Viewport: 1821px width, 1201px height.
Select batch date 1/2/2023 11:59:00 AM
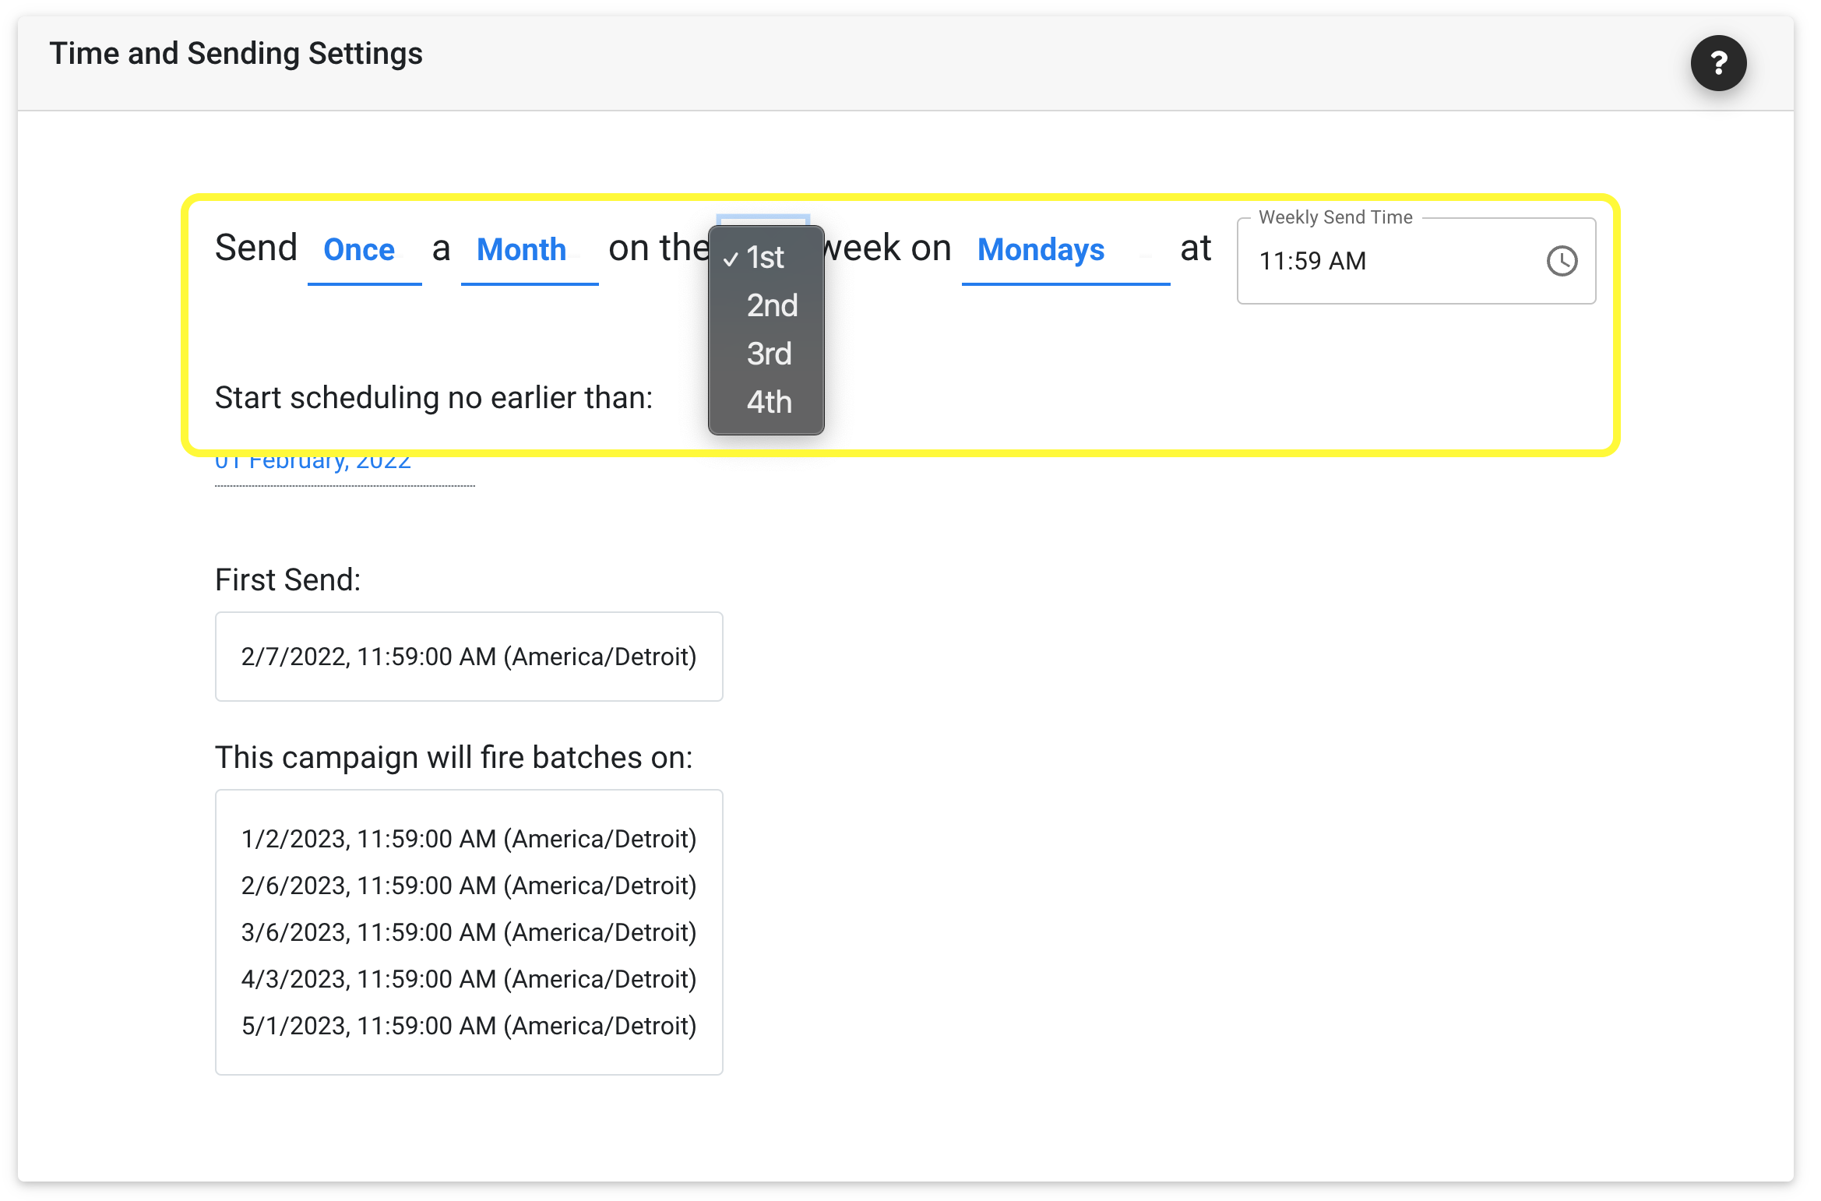click(x=469, y=839)
